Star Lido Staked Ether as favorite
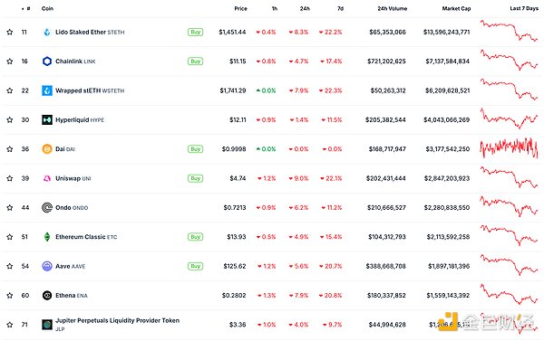 pos(10,33)
